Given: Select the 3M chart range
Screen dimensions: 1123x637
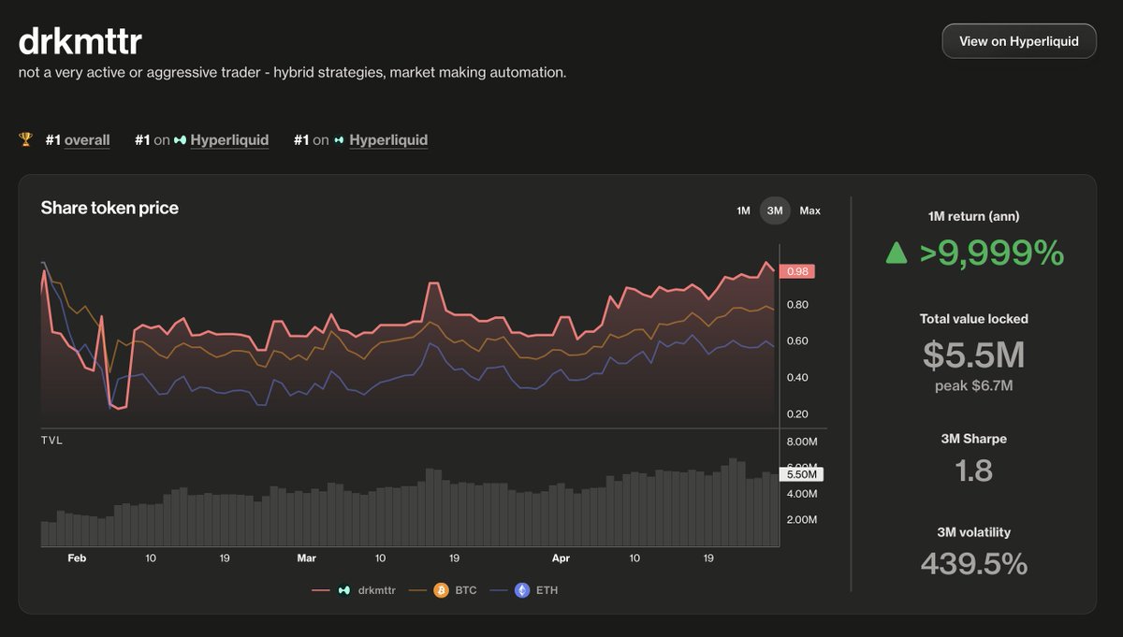Looking at the screenshot, I should pos(775,210).
